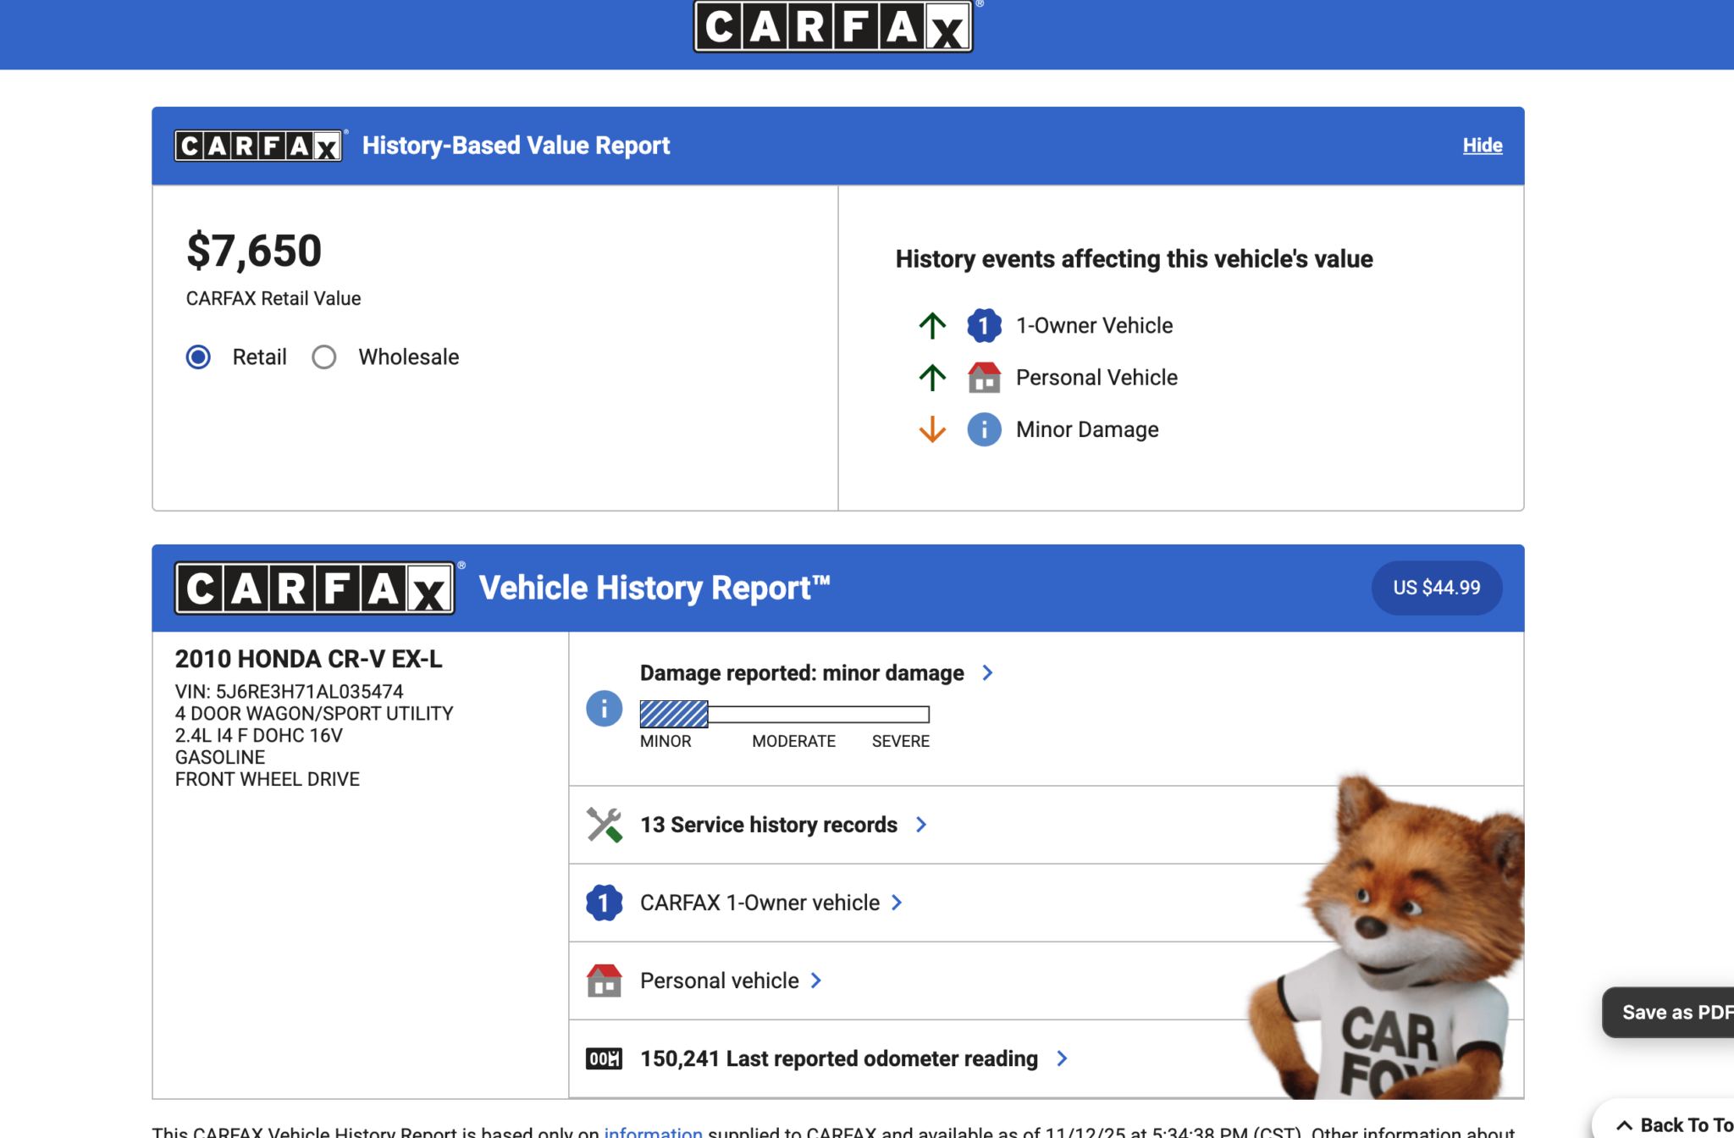Expand Damage reported: minor damage chevron
Image resolution: width=1734 pixels, height=1138 pixels.
[x=987, y=673]
